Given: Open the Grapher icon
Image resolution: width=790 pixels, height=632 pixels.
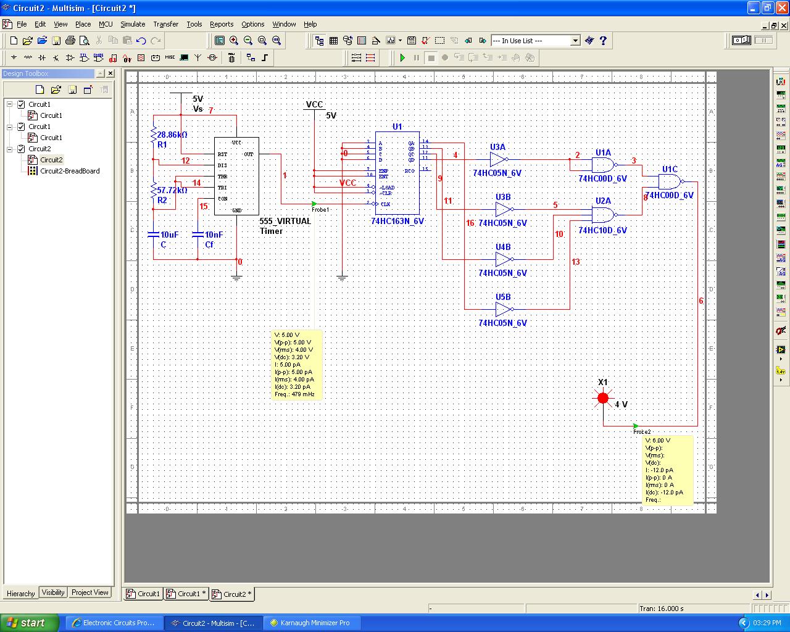Looking at the screenshot, I should coord(391,41).
